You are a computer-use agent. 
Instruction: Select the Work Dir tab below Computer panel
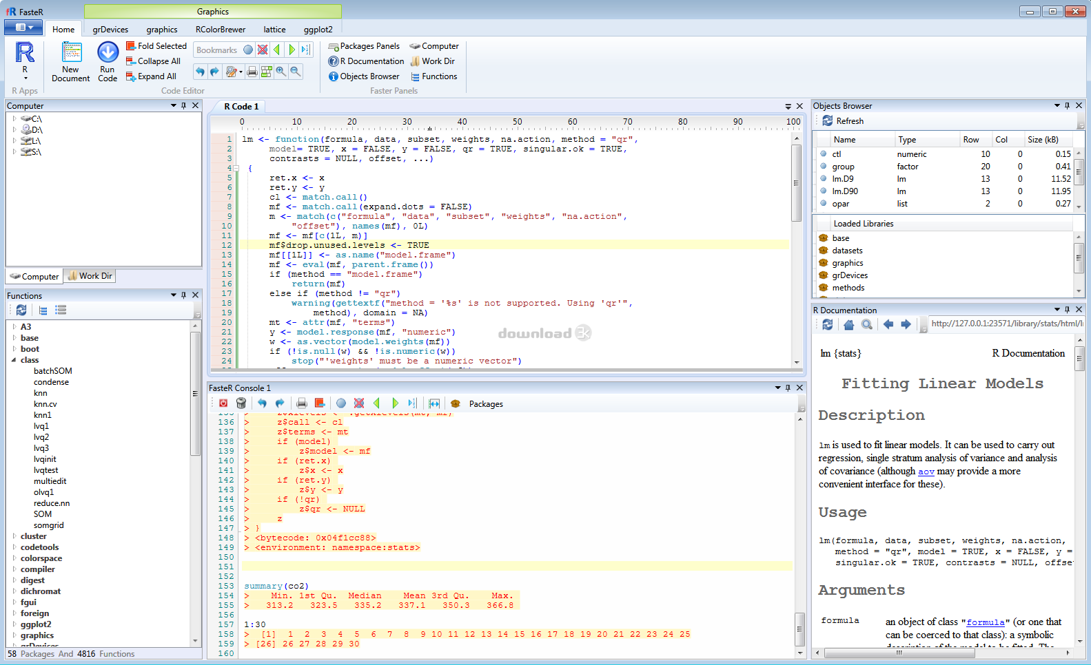point(90,276)
